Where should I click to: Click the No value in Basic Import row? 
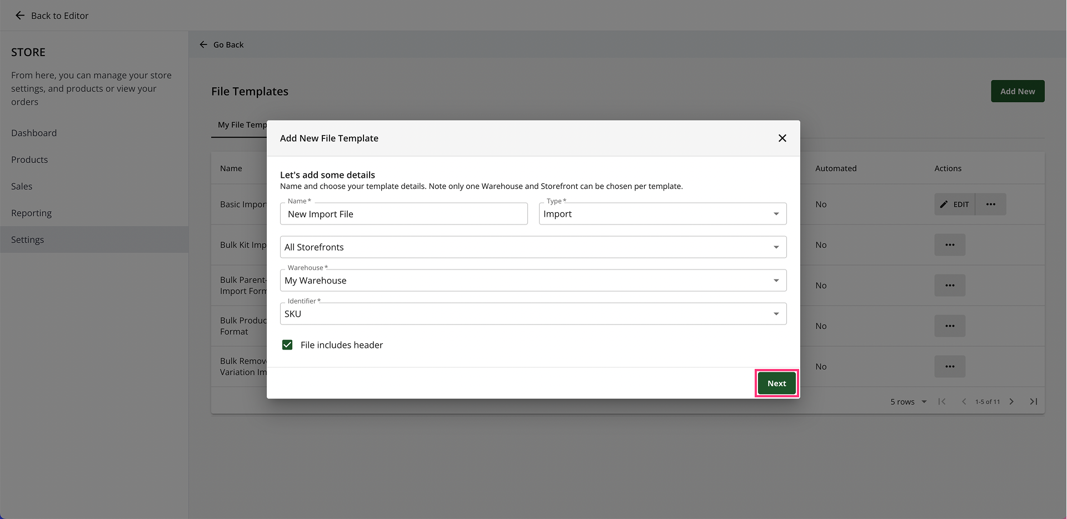coord(821,204)
